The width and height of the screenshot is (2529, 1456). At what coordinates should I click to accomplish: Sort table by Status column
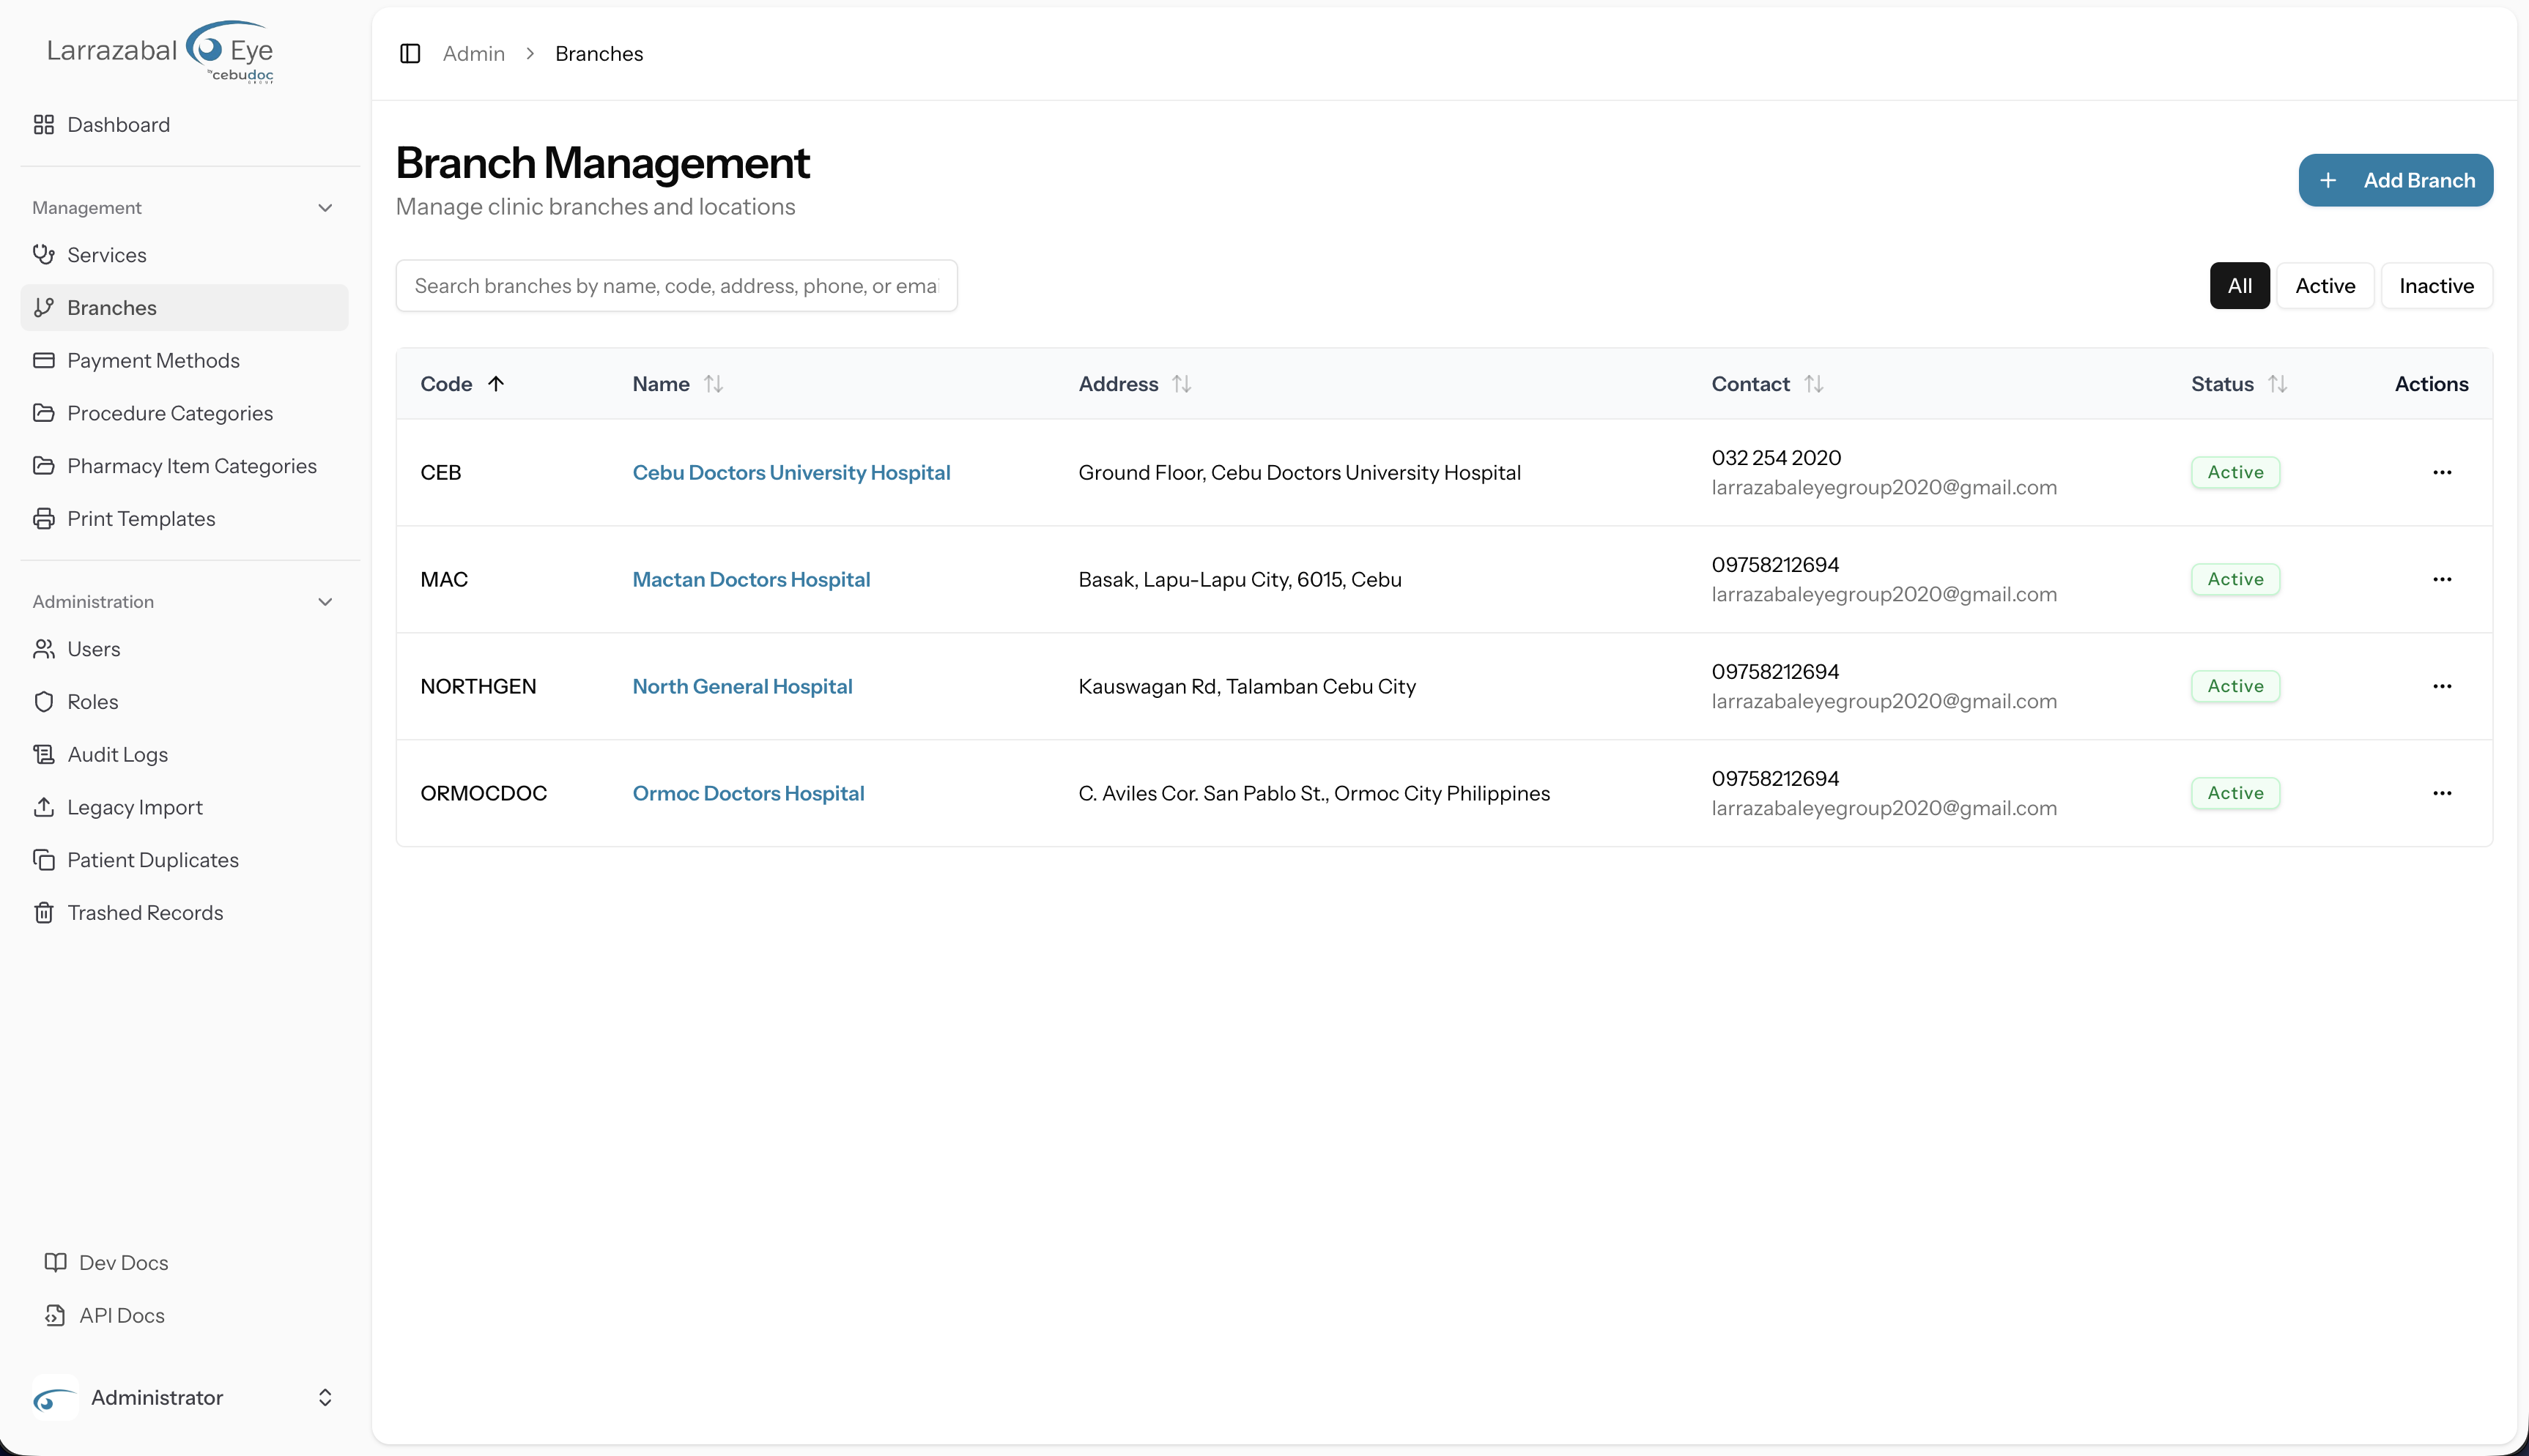2239,384
